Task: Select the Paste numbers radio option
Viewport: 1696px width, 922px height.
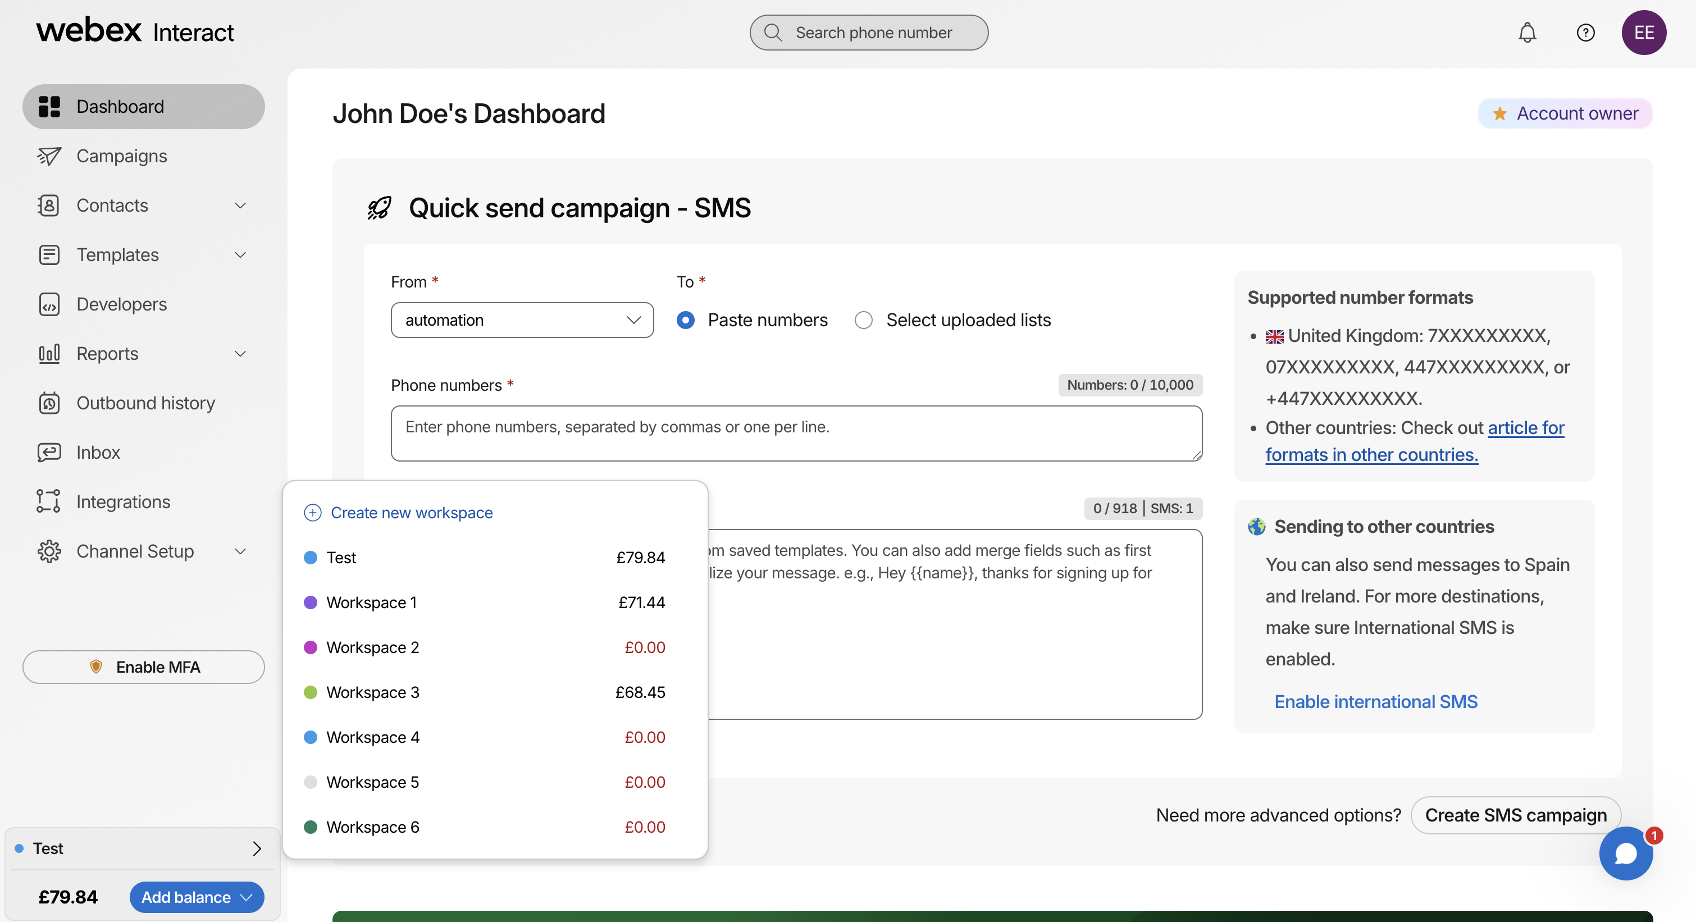Action: pos(685,320)
